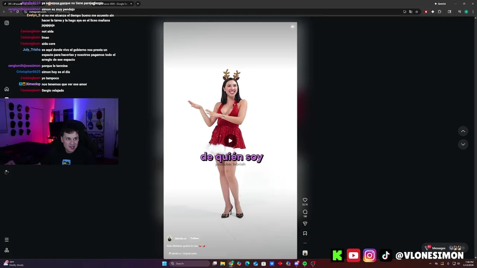Open Dropbox from the taskbar
The width and height of the screenshot is (477, 268).
(272, 264)
